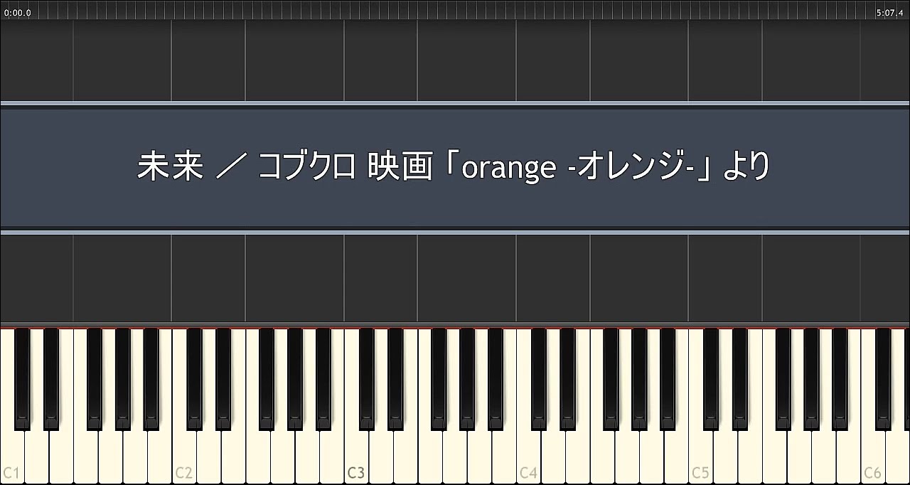Viewport: 910px width, 485px height.
Task: Click the 0:00.0 start time marker
Action: (18, 13)
